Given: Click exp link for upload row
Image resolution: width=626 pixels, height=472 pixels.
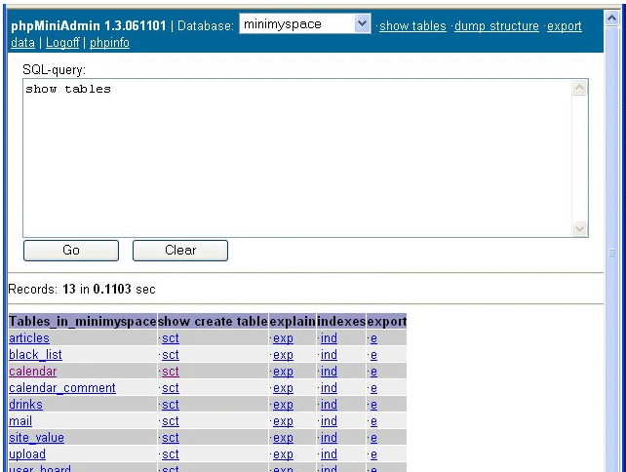Looking at the screenshot, I should click(x=283, y=454).
